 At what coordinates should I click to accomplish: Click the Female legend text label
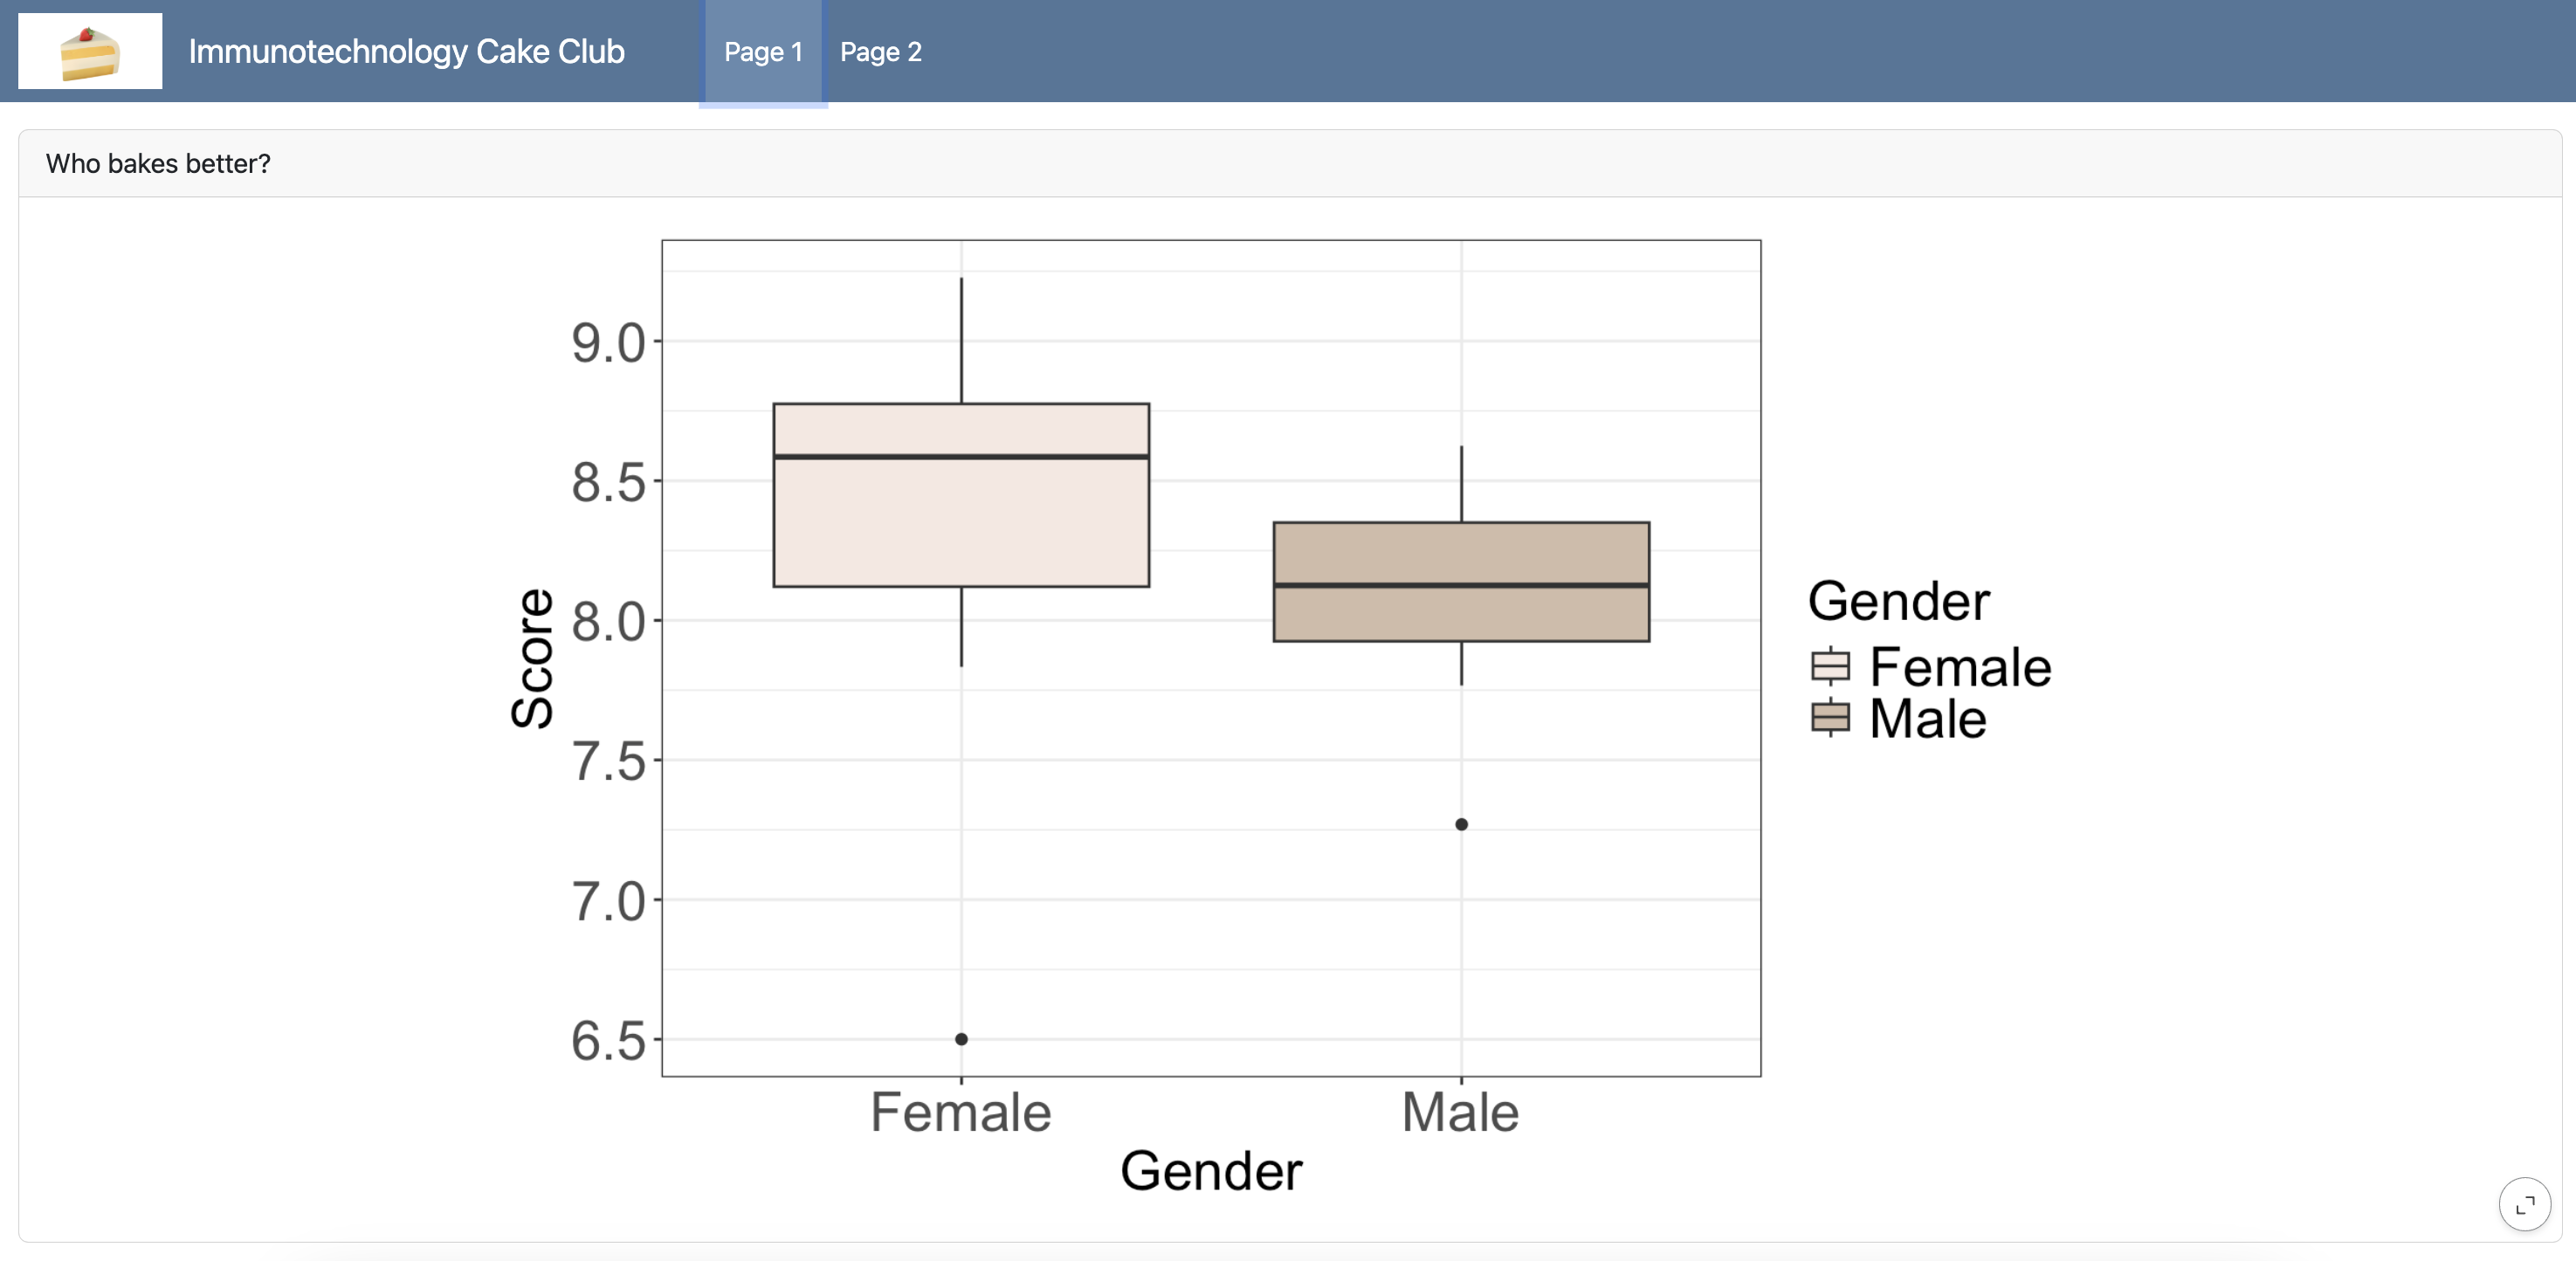(x=1960, y=667)
